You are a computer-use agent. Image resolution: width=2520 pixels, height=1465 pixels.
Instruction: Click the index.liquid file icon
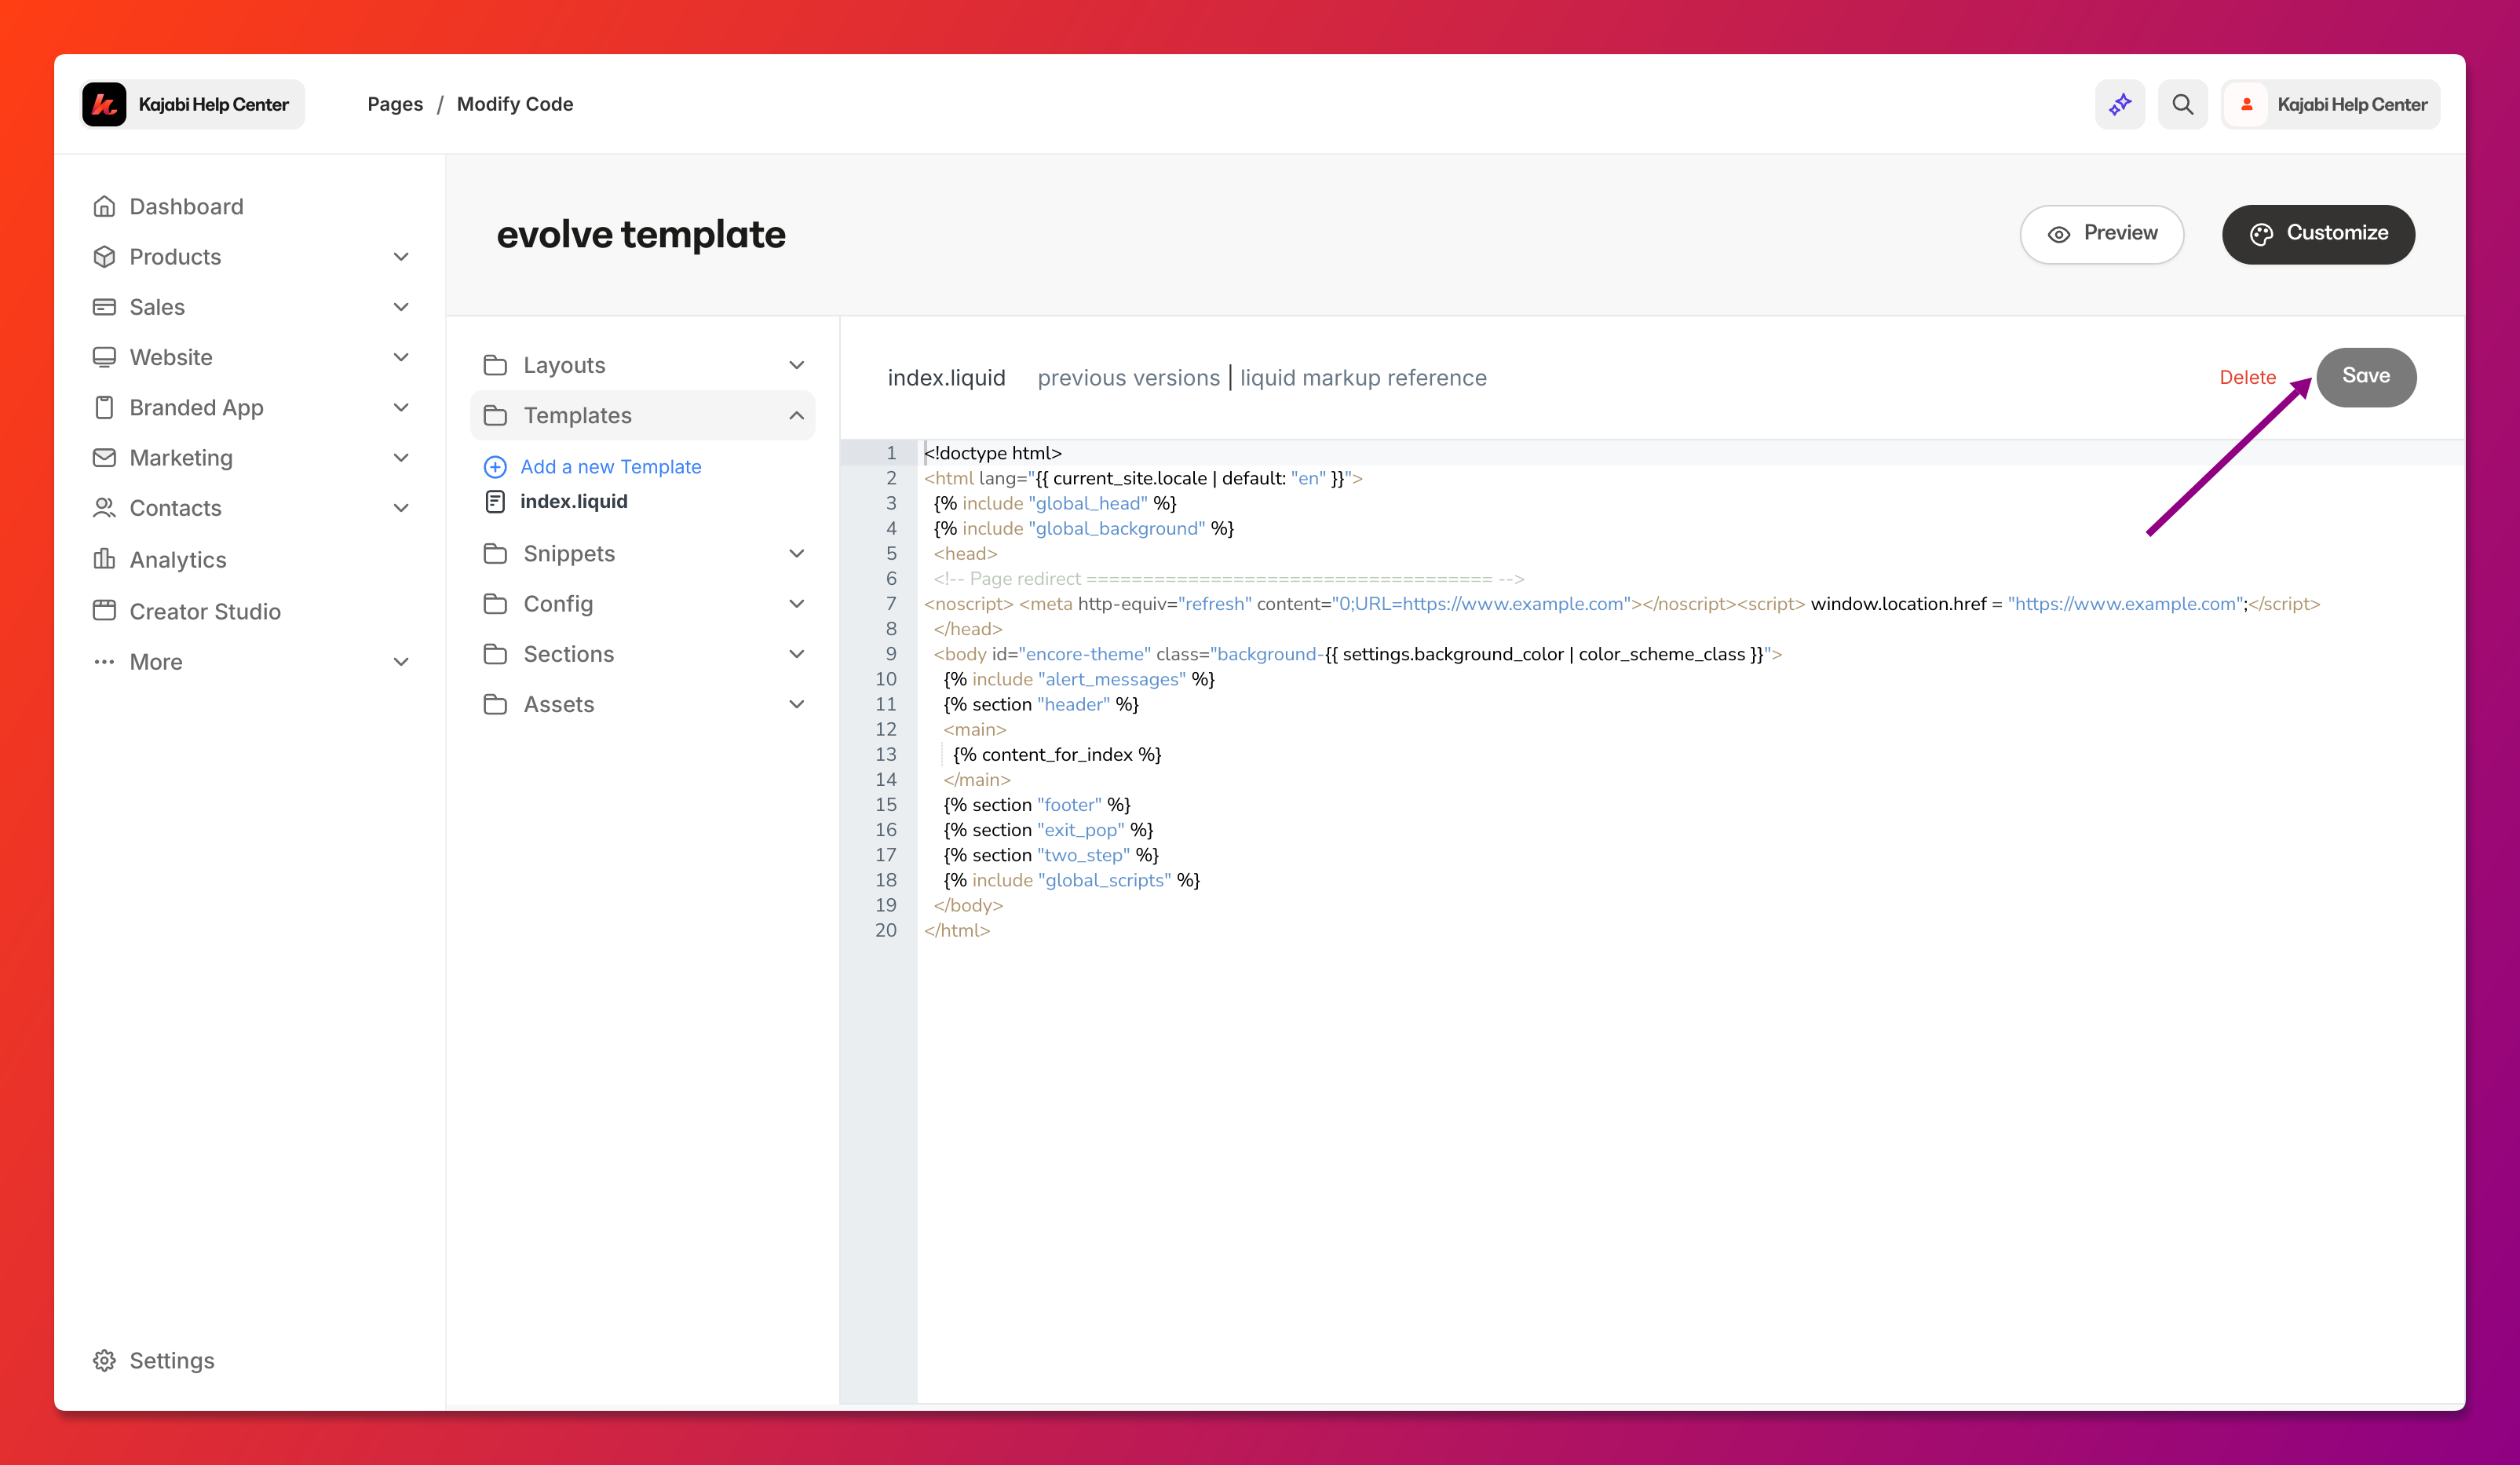pos(495,501)
